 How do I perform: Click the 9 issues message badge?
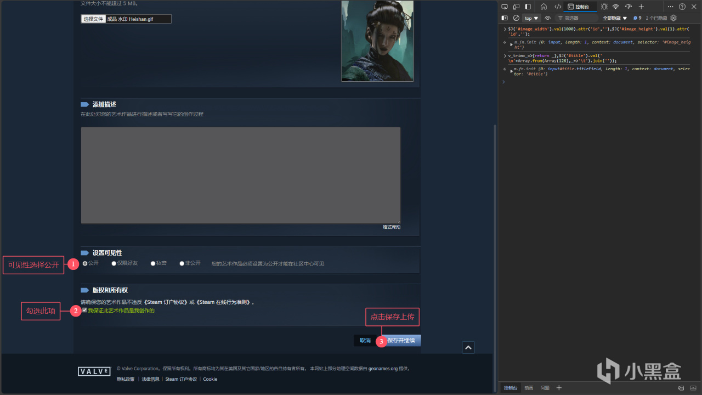[x=637, y=18]
